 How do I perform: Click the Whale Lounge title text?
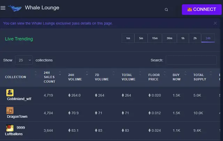(x=42, y=8)
